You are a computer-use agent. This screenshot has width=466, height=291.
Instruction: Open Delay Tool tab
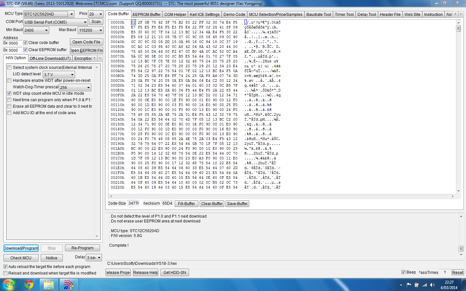(367, 14)
